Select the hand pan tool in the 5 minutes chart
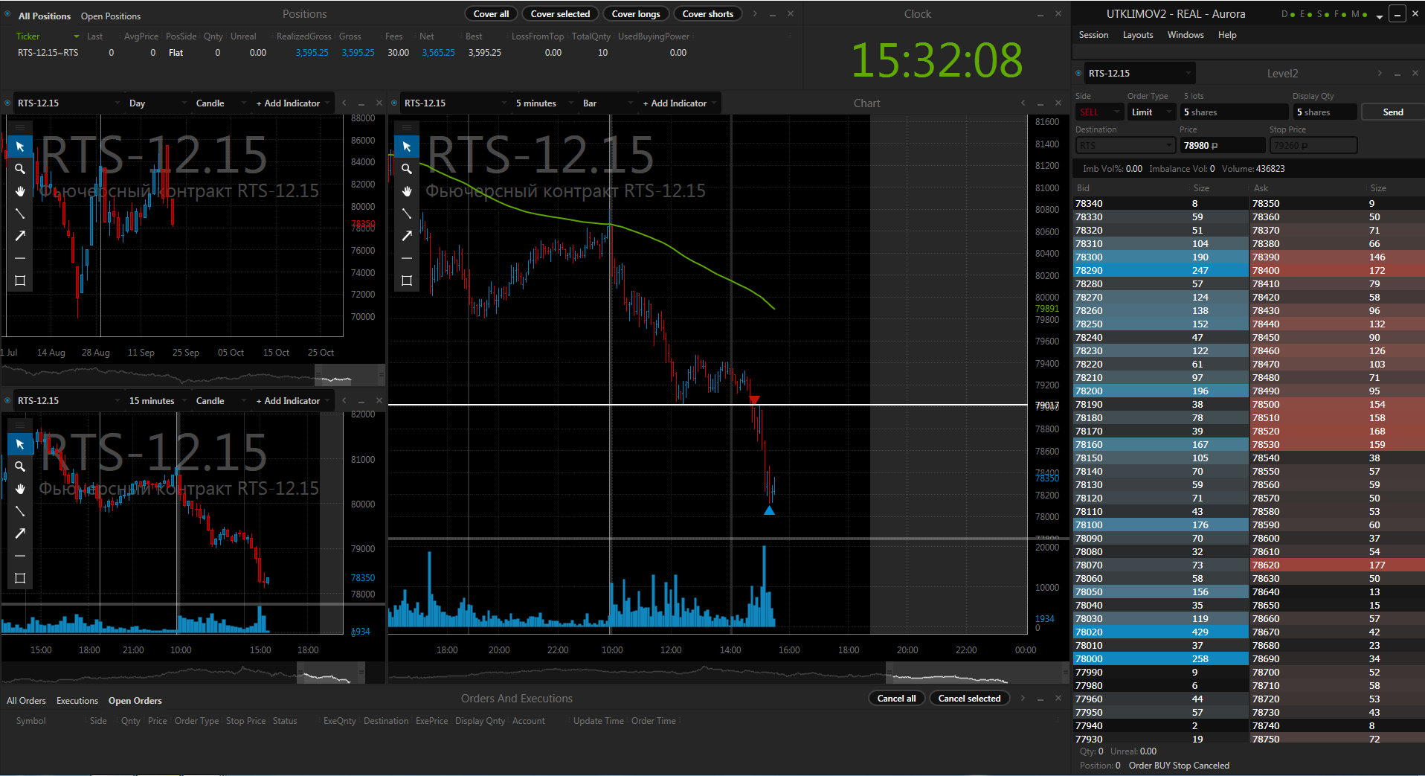1425x776 pixels. pos(407,191)
